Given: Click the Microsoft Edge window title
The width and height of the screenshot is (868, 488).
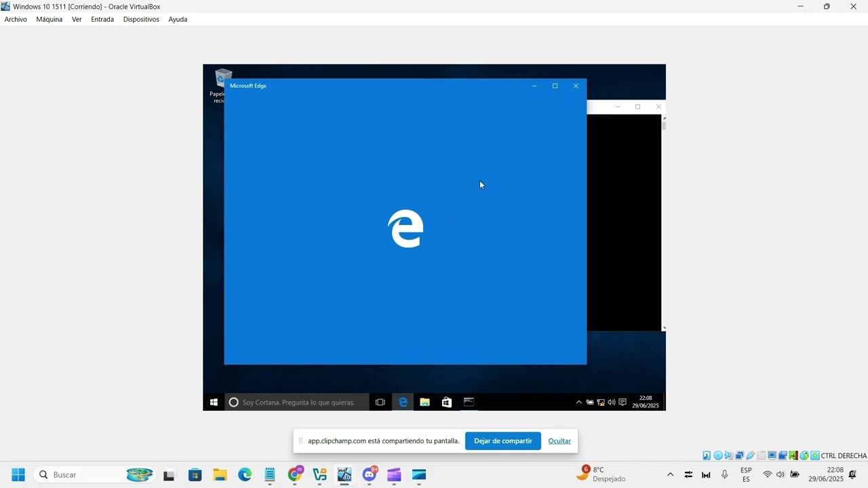Looking at the screenshot, I should [248, 86].
